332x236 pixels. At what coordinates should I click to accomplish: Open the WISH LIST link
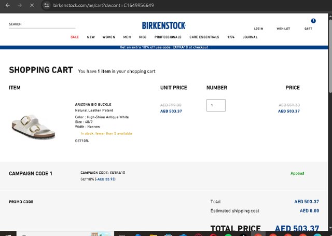coord(283,29)
